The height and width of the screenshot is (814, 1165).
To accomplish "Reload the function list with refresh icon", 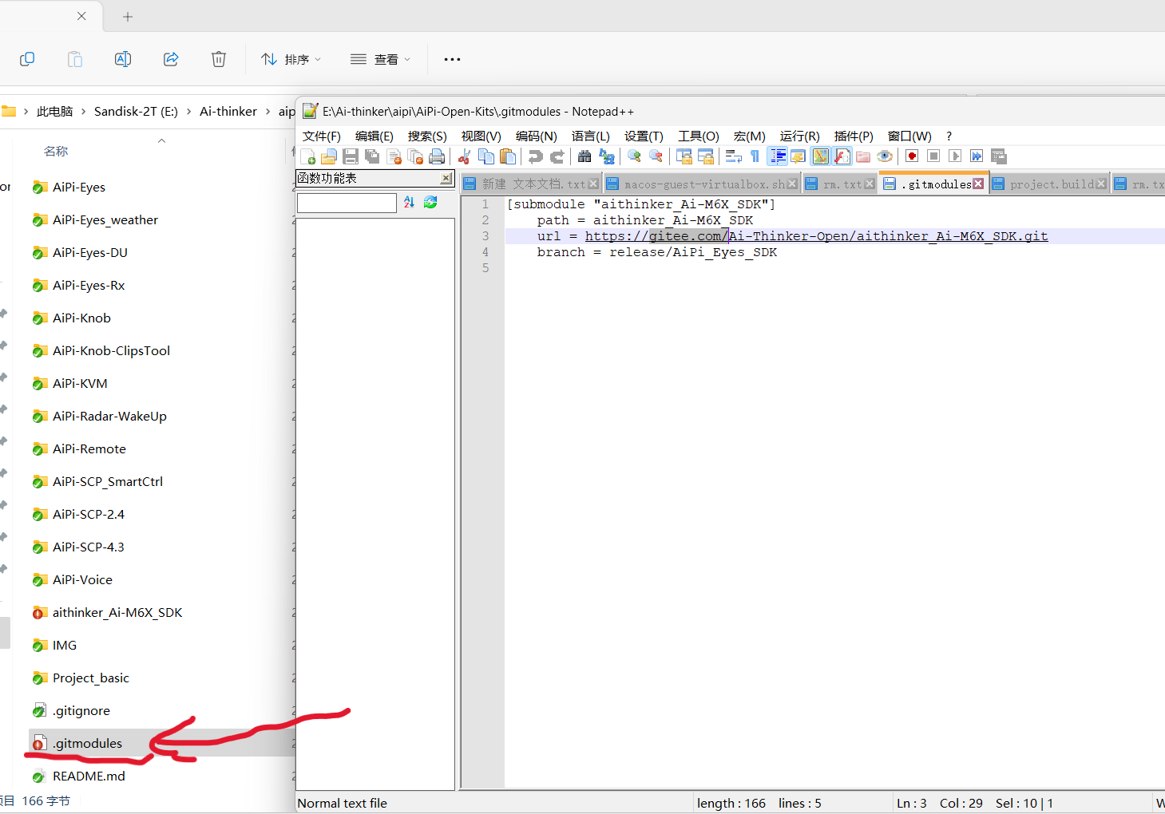I will pyautogui.click(x=430, y=203).
